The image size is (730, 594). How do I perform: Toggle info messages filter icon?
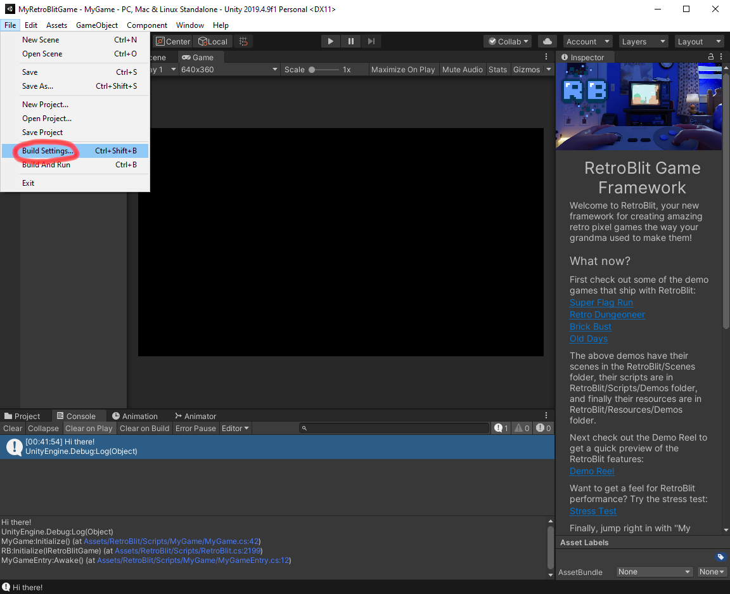tap(501, 428)
